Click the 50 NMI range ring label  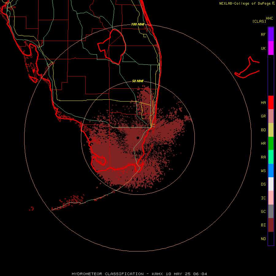pyautogui.click(x=138, y=81)
